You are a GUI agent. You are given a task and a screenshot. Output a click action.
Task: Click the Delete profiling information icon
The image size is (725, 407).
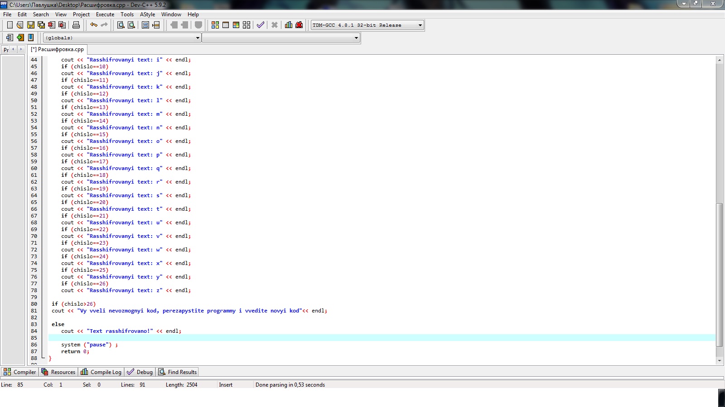299,25
